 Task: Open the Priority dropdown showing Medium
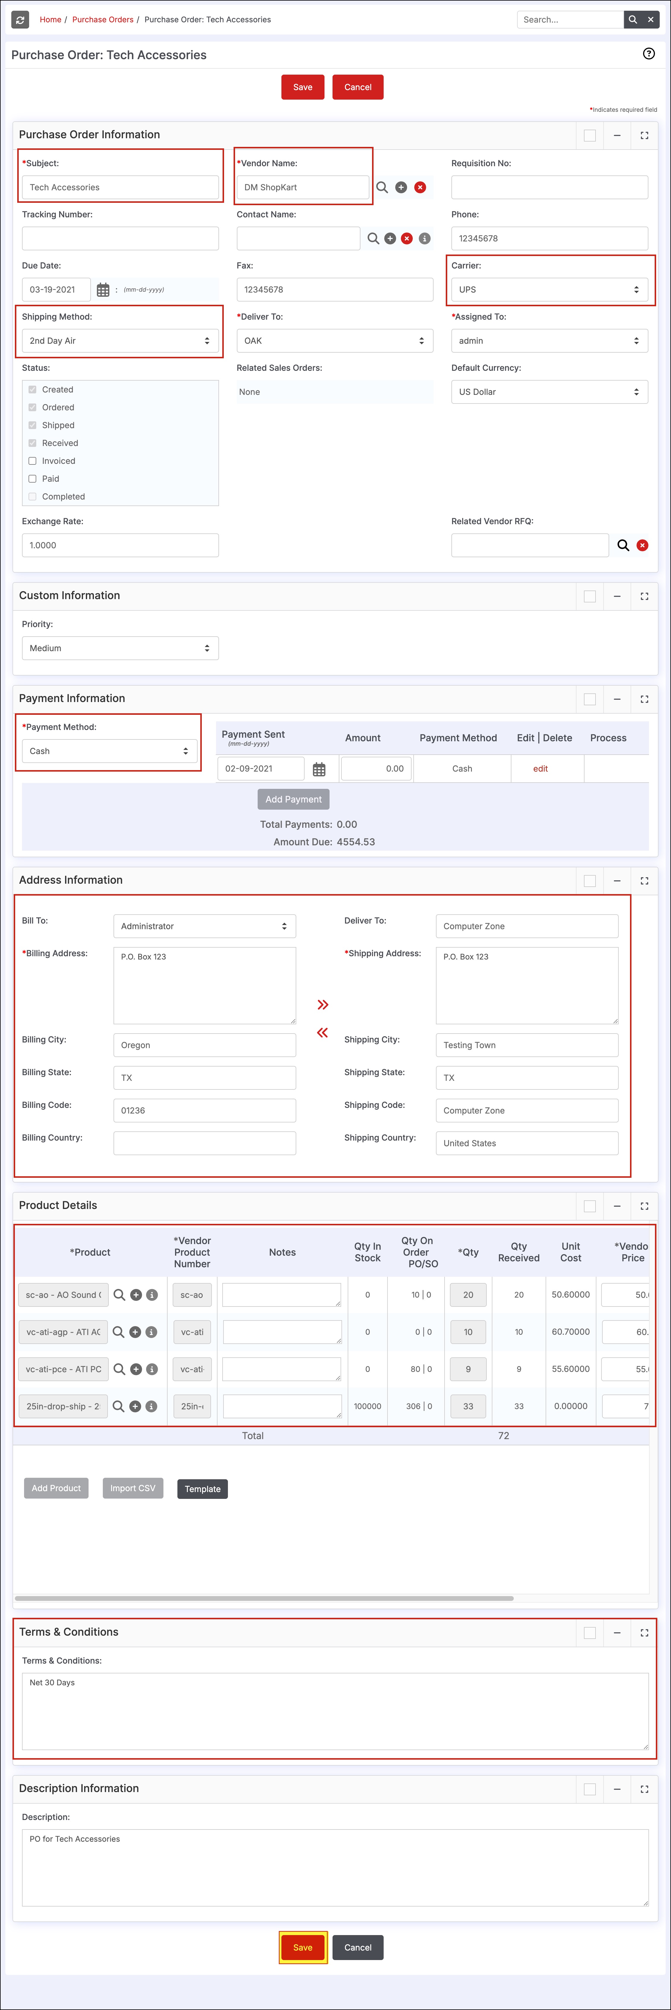pos(120,648)
